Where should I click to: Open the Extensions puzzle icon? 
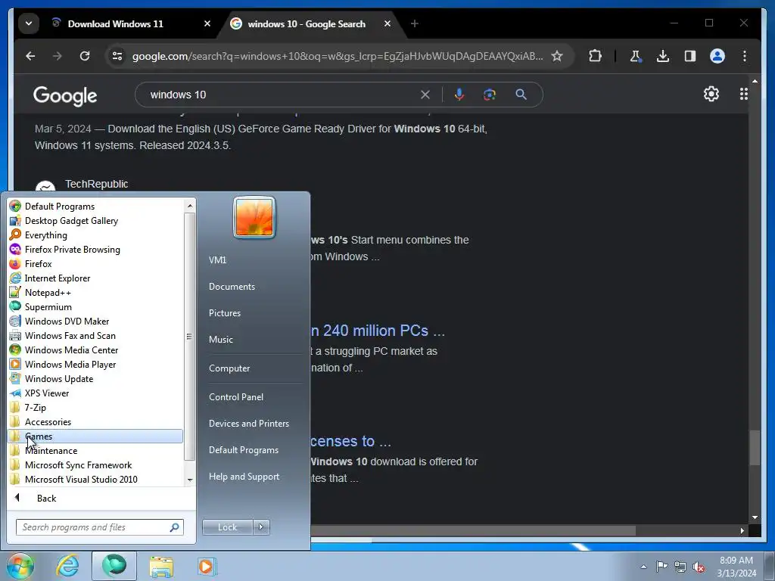tap(595, 56)
